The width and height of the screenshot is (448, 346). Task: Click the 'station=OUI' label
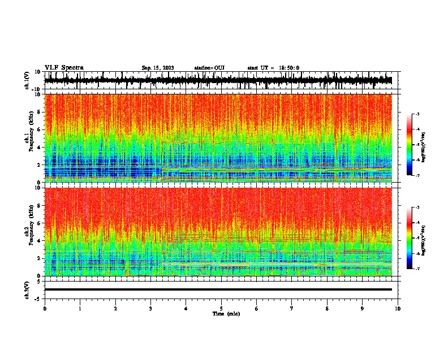(x=209, y=68)
